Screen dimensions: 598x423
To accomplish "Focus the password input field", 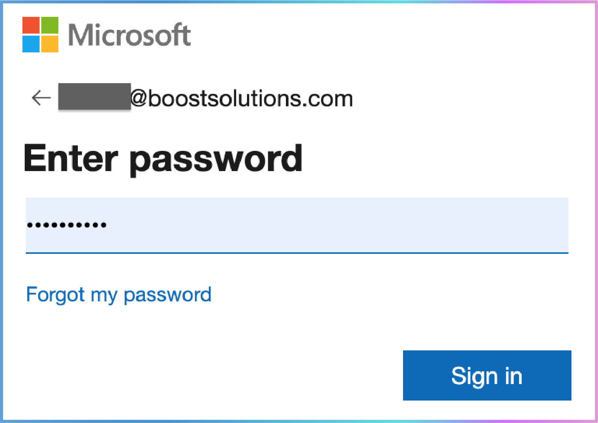I will [x=297, y=225].
